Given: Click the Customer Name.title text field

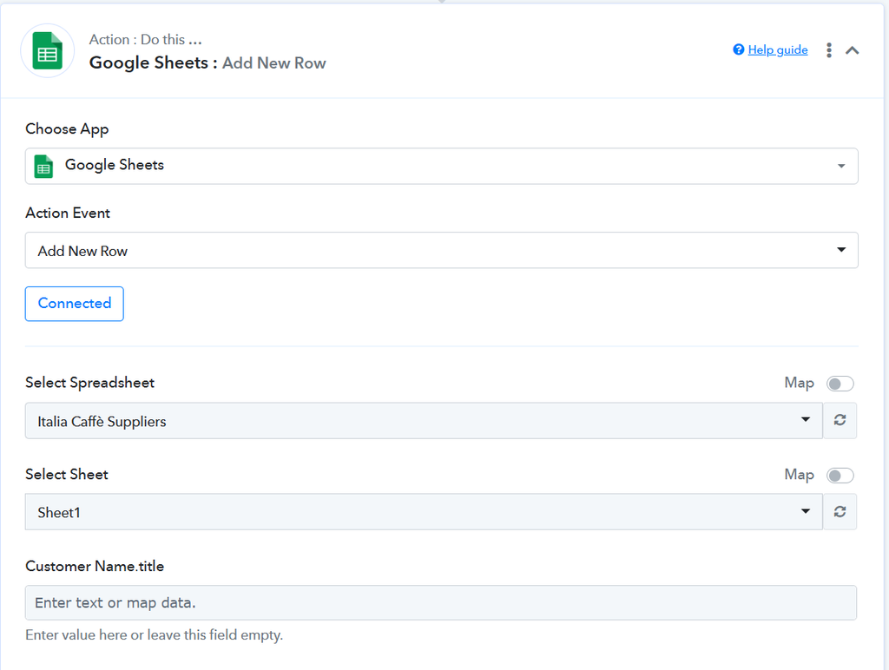Looking at the screenshot, I should 441,602.
